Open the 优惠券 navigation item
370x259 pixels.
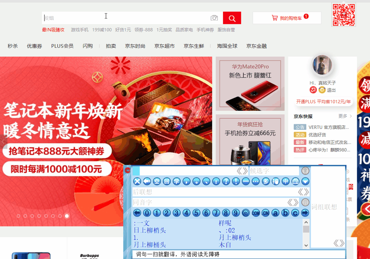(x=35, y=46)
